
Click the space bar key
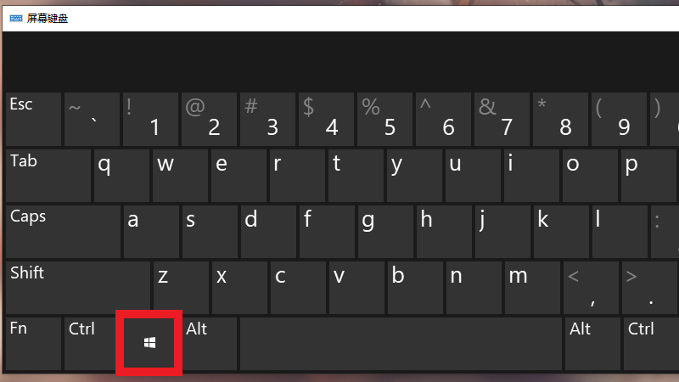pos(401,344)
